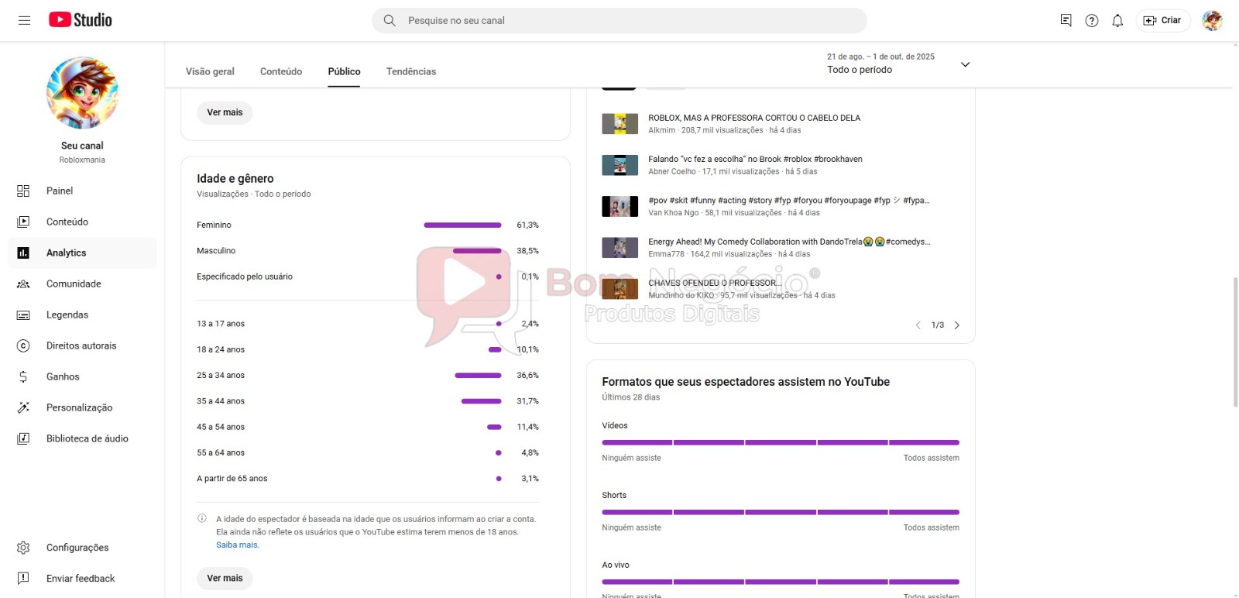Open the Saiba mais link
This screenshot has width=1239, height=598.
tap(237, 545)
